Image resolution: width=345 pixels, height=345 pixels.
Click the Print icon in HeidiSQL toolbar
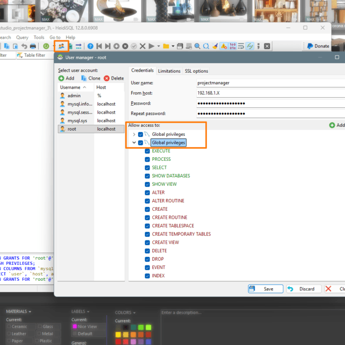(x=33, y=46)
